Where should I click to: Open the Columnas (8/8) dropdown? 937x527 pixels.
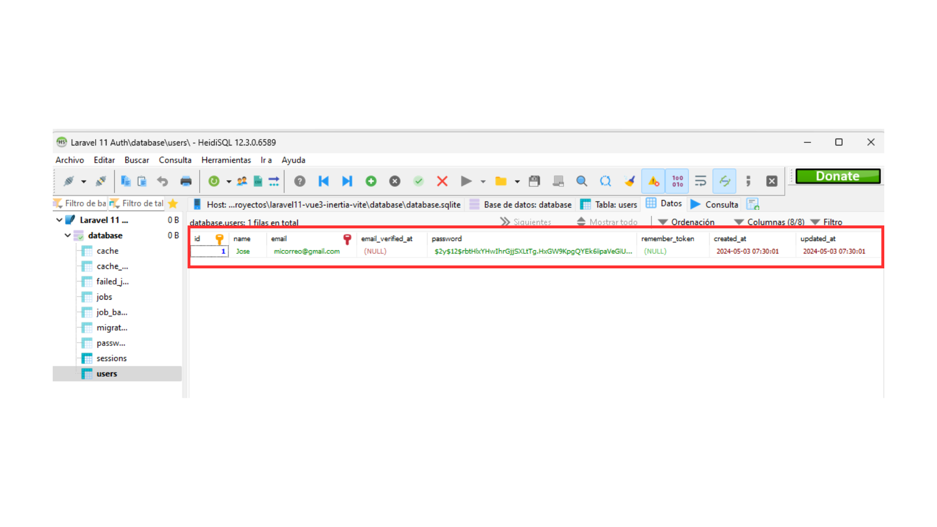coord(770,222)
